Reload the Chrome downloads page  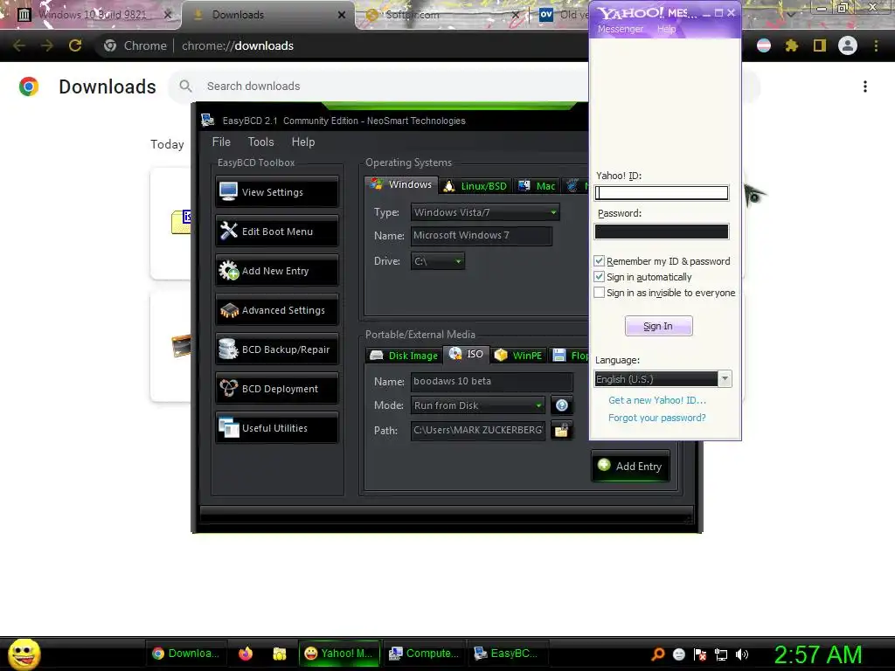[x=75, y=45]
